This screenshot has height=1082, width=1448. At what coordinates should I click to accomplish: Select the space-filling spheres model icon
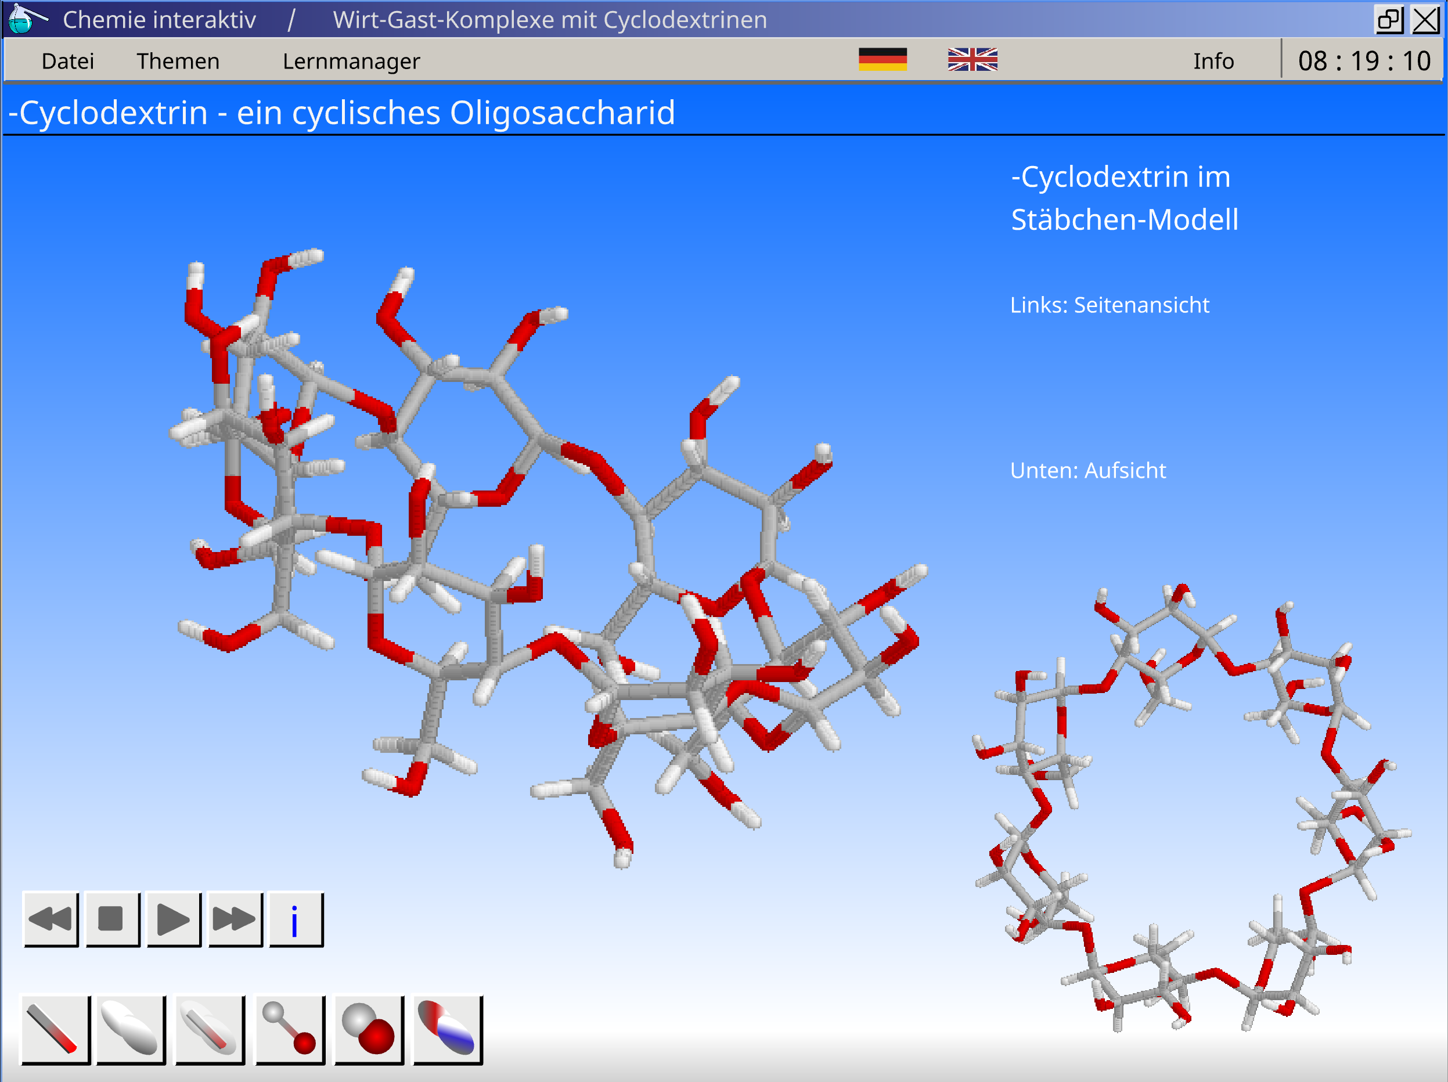pos(369,1030)
